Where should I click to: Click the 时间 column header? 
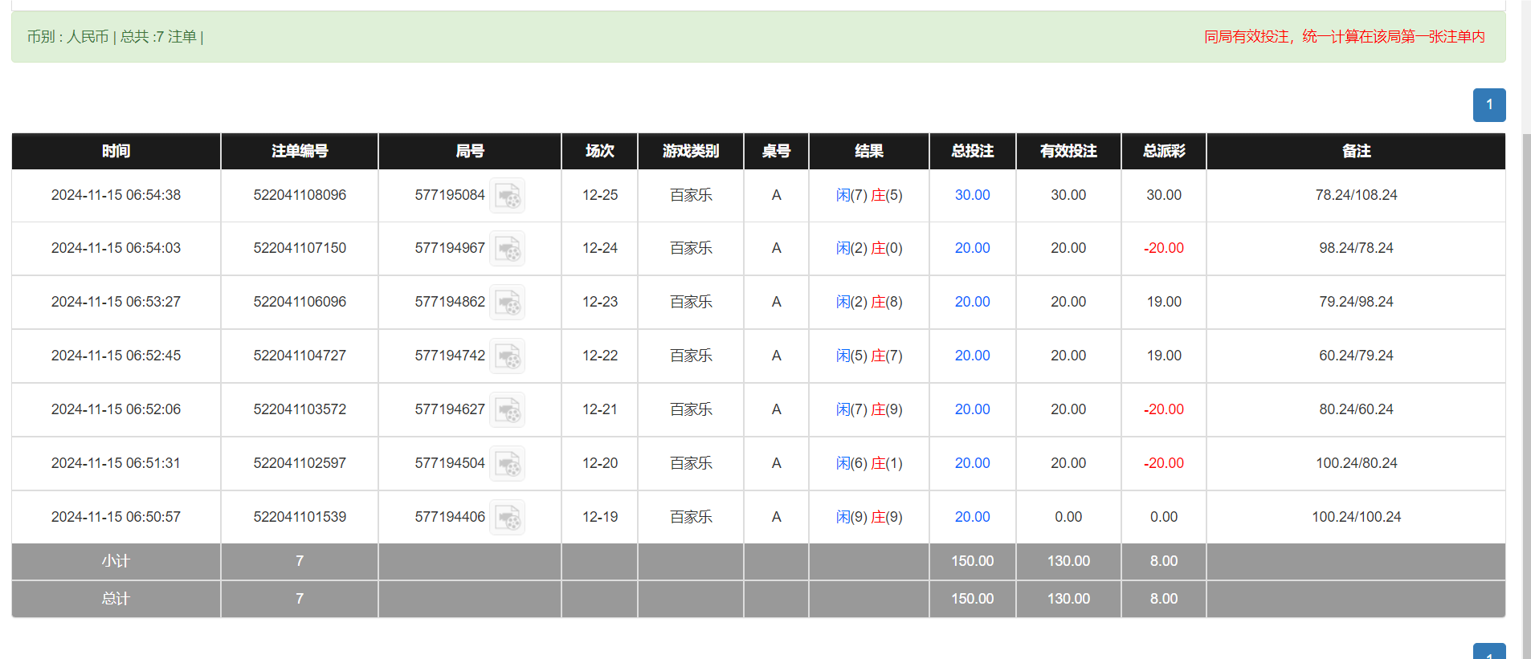pos(116,151)
